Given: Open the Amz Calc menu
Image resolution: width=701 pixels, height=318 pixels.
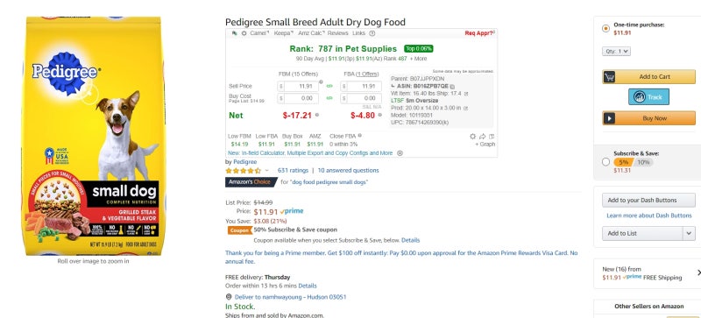Looking at the screenshot, I should [311, 33].
